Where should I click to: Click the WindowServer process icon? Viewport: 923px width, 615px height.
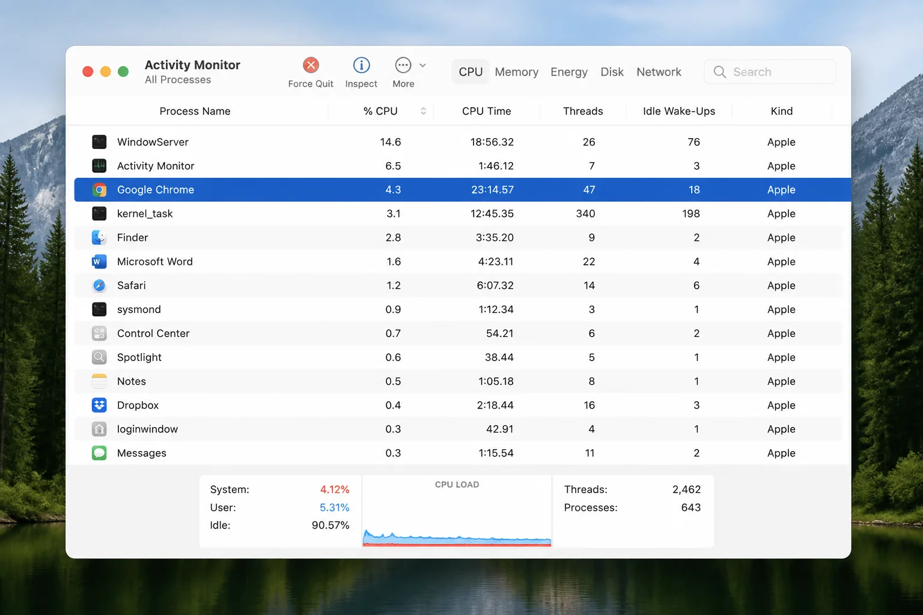click(x=99, y=142)
